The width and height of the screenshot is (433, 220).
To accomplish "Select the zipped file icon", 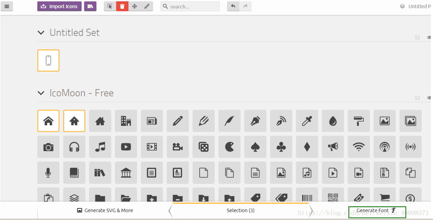I will 385,173.
